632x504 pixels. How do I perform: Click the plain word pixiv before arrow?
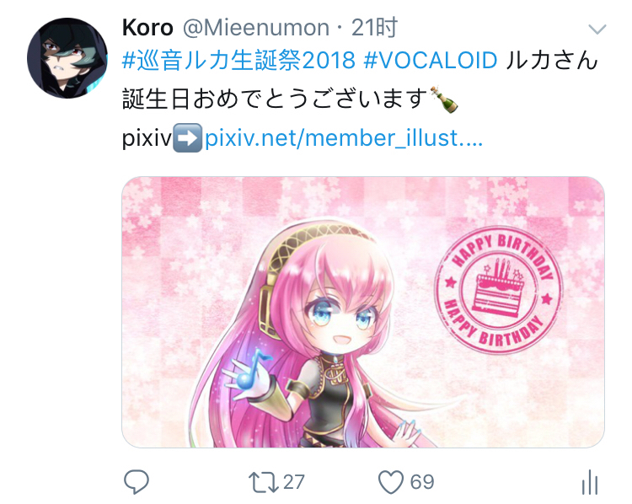coord(147,138)
